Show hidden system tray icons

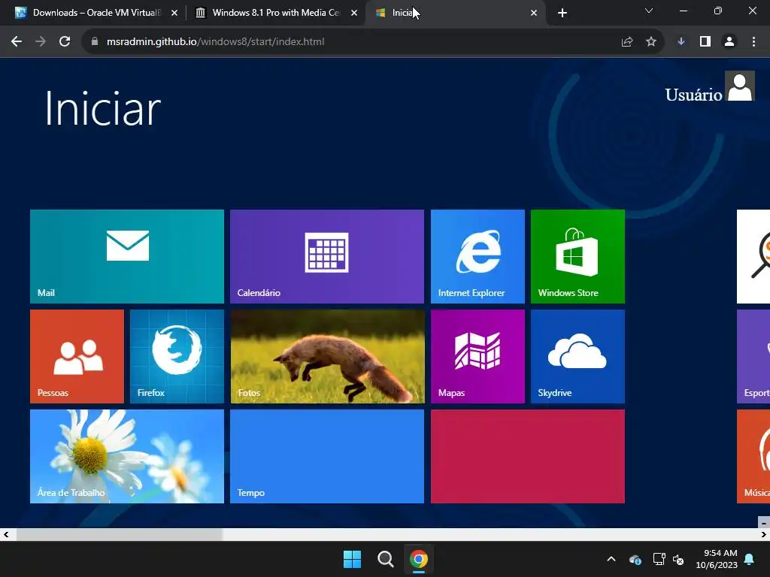[x=611, y=559]
